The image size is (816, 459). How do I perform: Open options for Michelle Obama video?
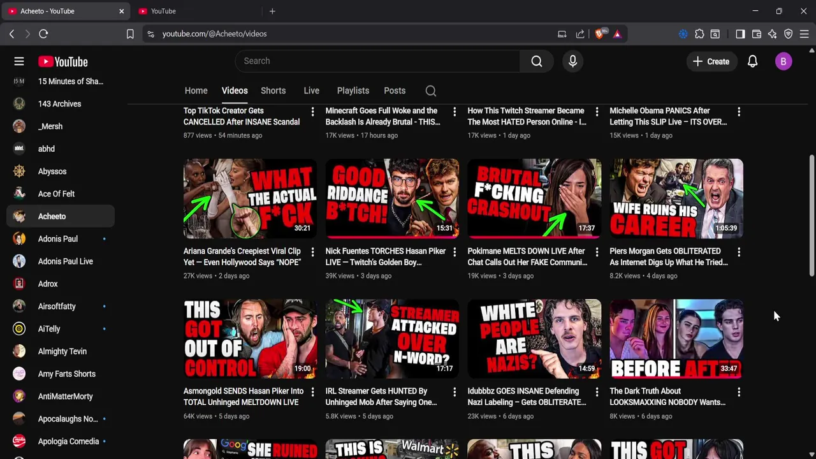pyautogui.click(x=739, y=112)
